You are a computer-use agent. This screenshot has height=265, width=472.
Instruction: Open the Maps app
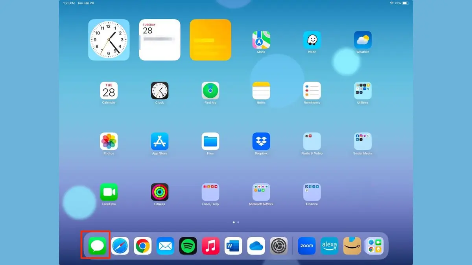[261, 40]
